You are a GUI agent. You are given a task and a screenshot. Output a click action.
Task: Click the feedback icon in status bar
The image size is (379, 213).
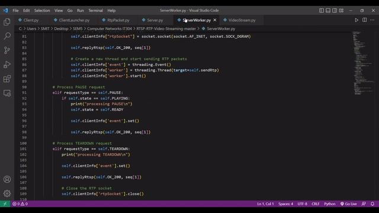tap(364, 204)
